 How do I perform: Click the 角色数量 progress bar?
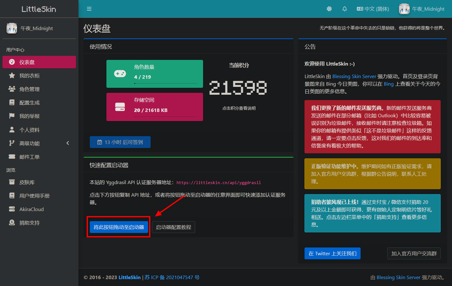coord(165,83)
